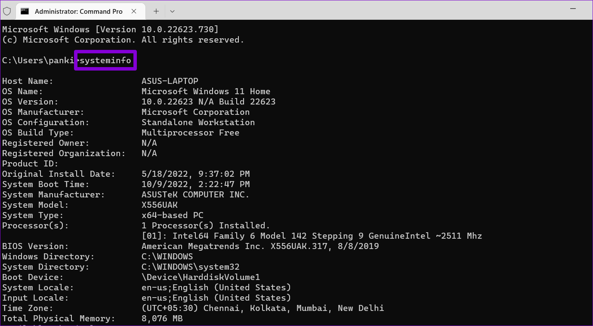Click the ASUS-LAPTOP host name value

coord(170,81)
